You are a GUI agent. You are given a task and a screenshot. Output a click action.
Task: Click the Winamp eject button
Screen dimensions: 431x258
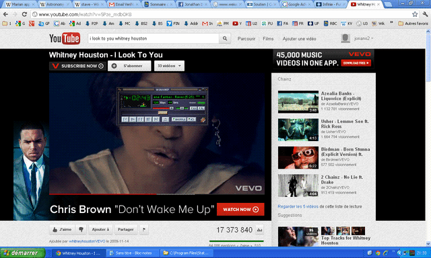click(x=166, y=120)
